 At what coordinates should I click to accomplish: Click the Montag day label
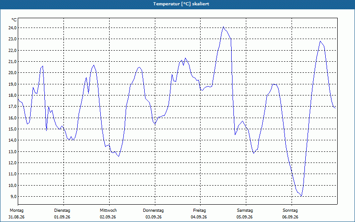tap(16, 210)
